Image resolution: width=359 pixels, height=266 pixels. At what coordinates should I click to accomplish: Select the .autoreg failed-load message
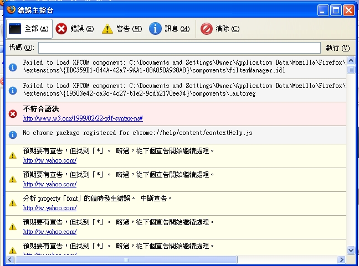point(184,90)
